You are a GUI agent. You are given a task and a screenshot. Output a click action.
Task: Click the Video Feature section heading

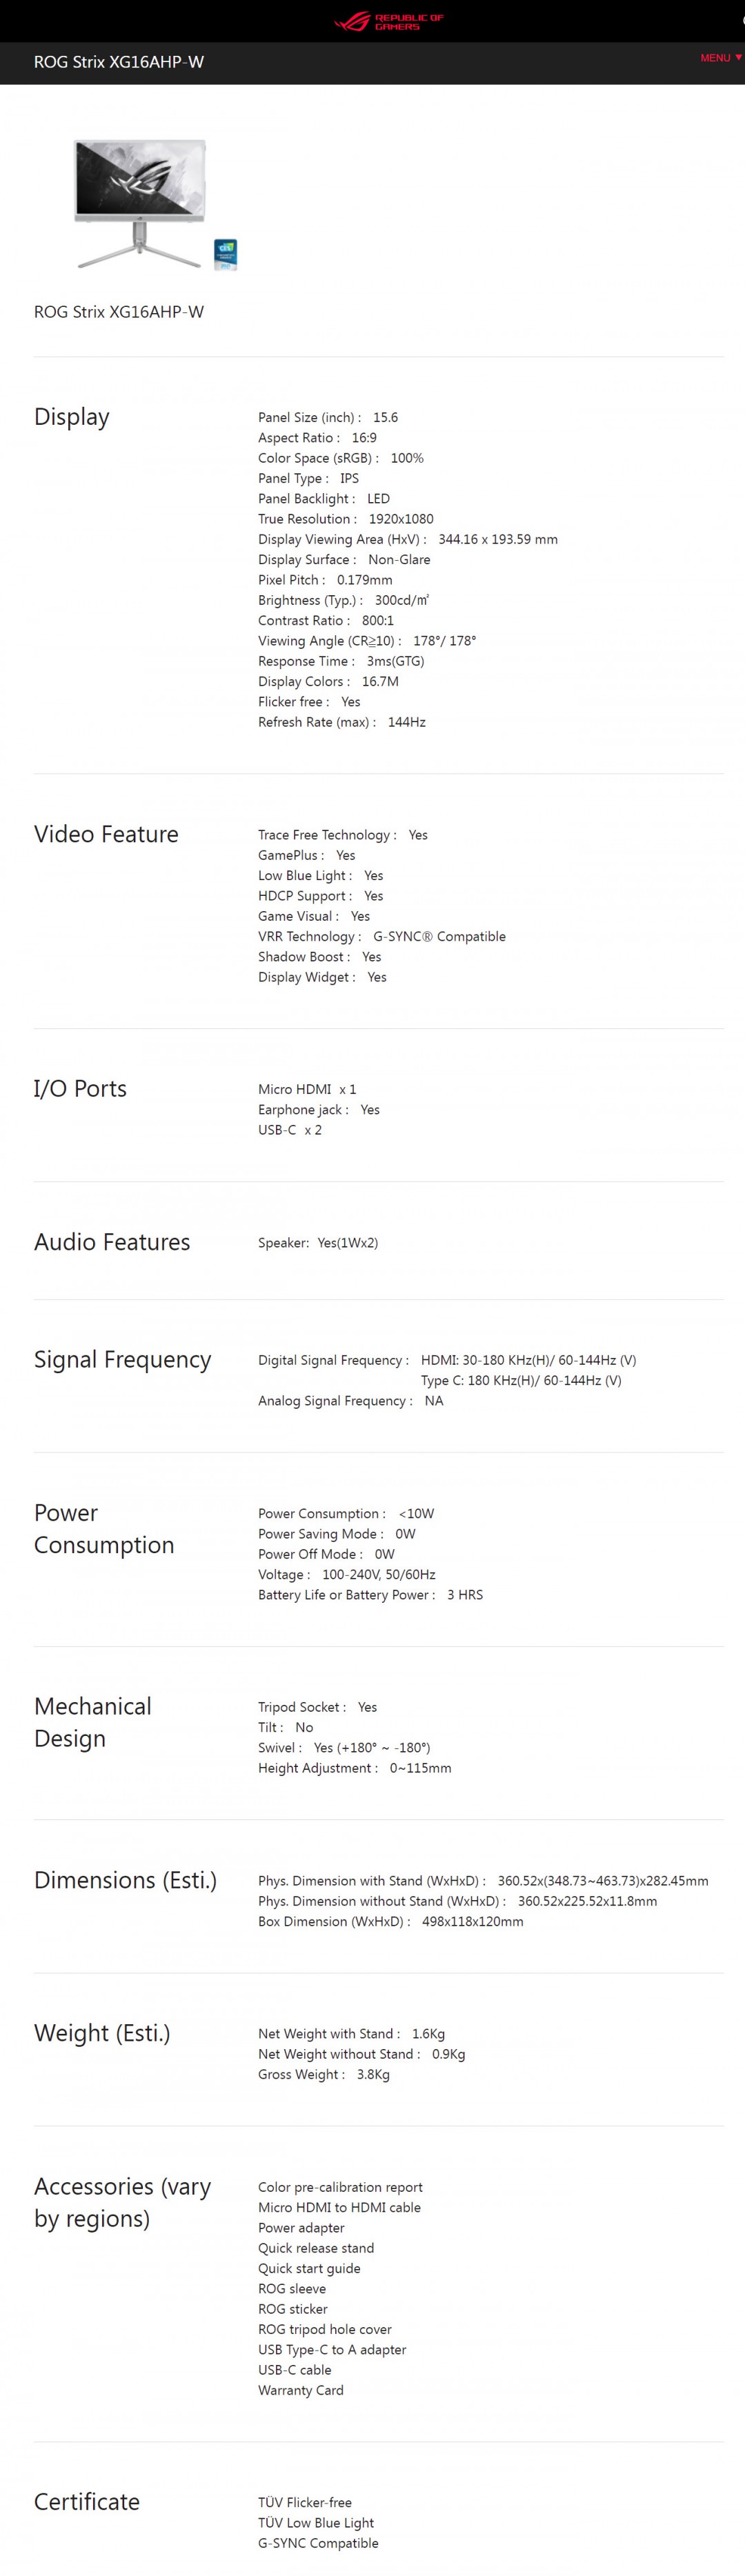[106, 834]
